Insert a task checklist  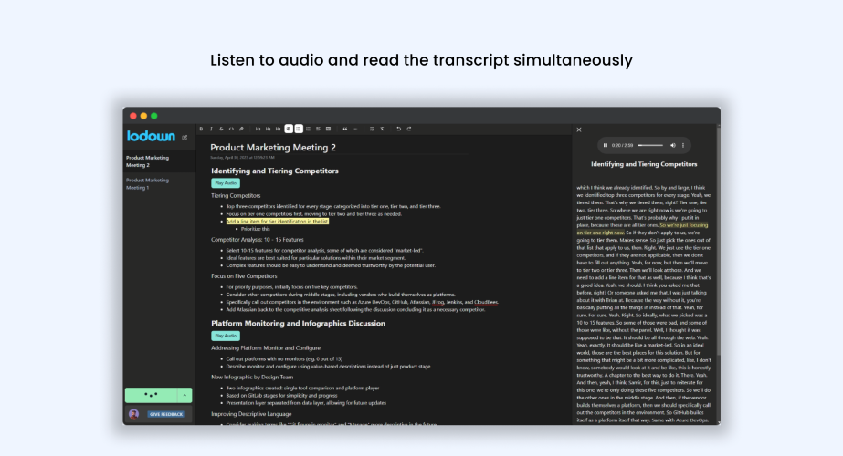(318, 129)
